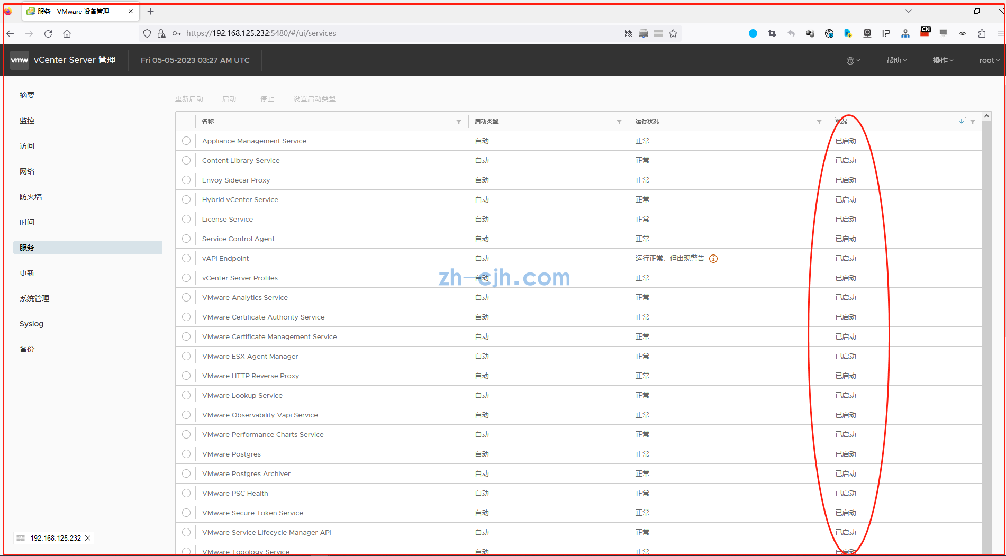The image size is (1006, 556).
Task: Open the 系统管理 section
Action: click(34, 298)
